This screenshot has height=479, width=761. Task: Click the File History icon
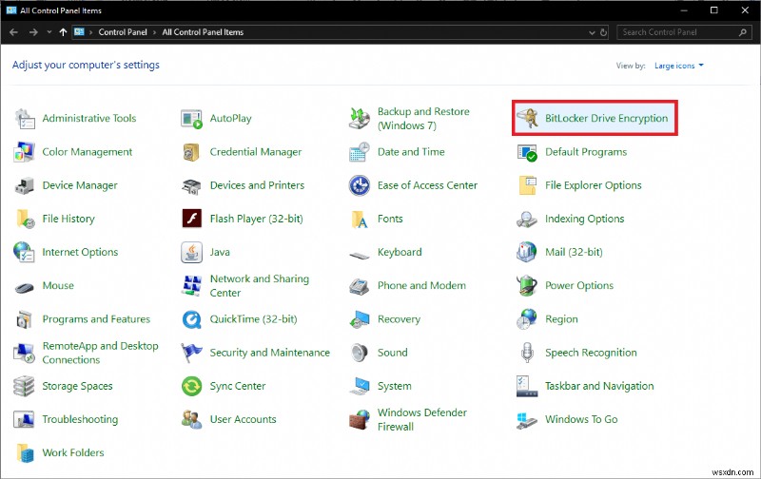(x=26, y=219)
